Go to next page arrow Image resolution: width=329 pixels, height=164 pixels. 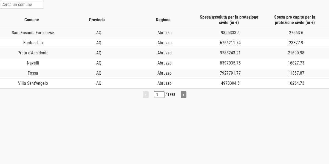click(x=183, y=95)
